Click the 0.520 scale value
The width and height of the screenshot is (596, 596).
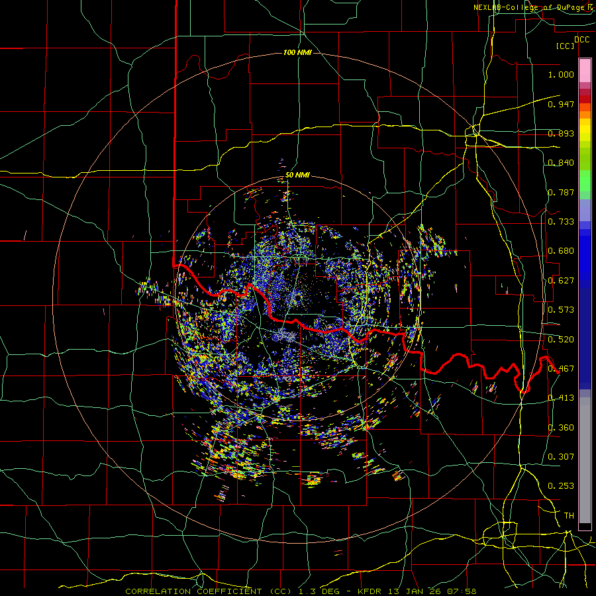coord(561,340)
